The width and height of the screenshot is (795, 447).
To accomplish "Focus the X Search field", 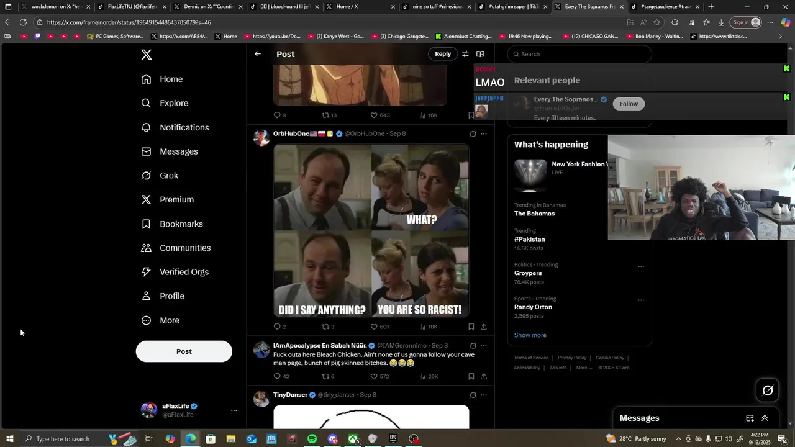I will (579, 54).
